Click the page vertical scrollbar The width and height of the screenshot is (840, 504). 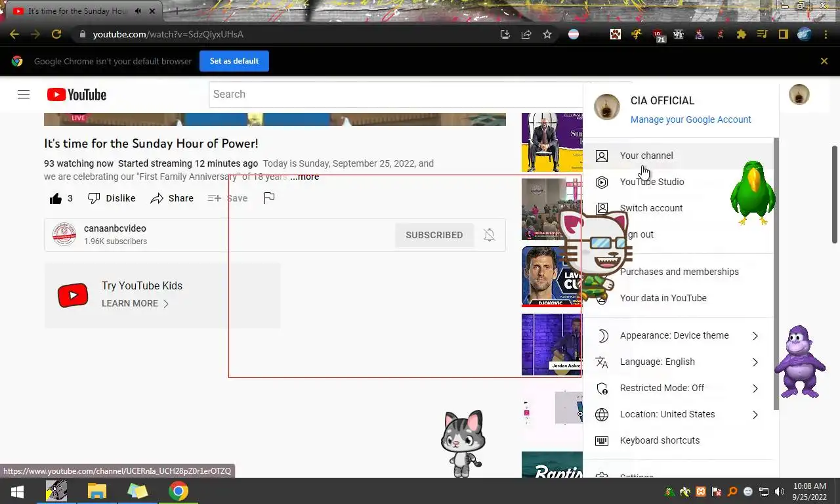coord(835,194)
